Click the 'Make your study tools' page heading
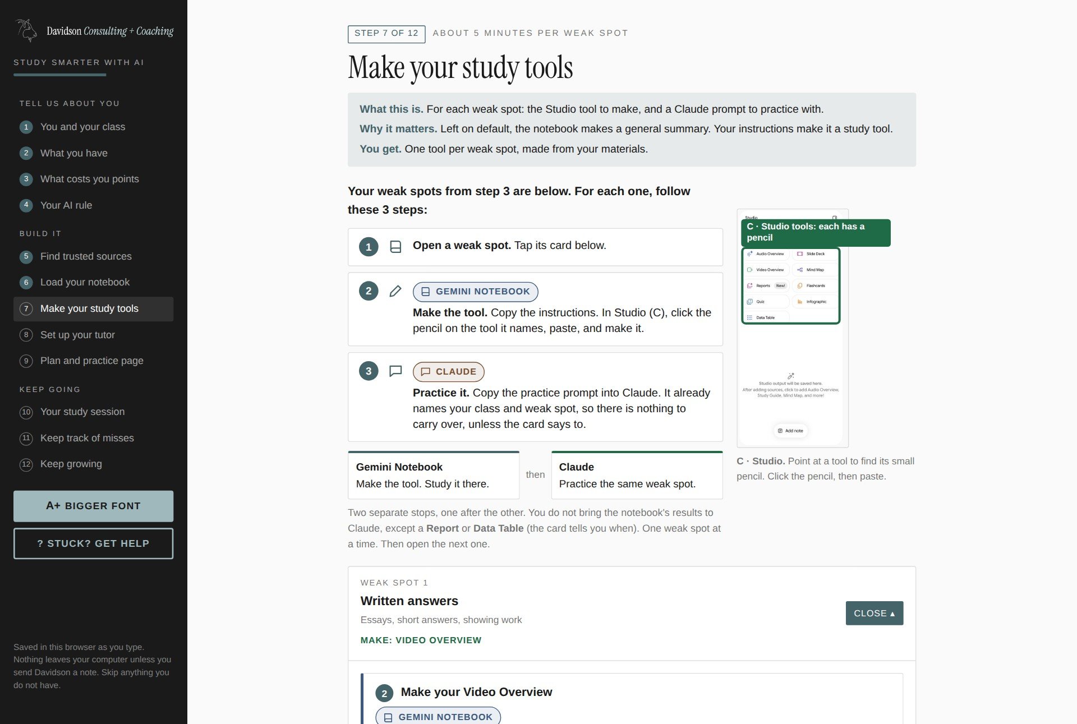1077x724 pixels. [x=460, y=68]
